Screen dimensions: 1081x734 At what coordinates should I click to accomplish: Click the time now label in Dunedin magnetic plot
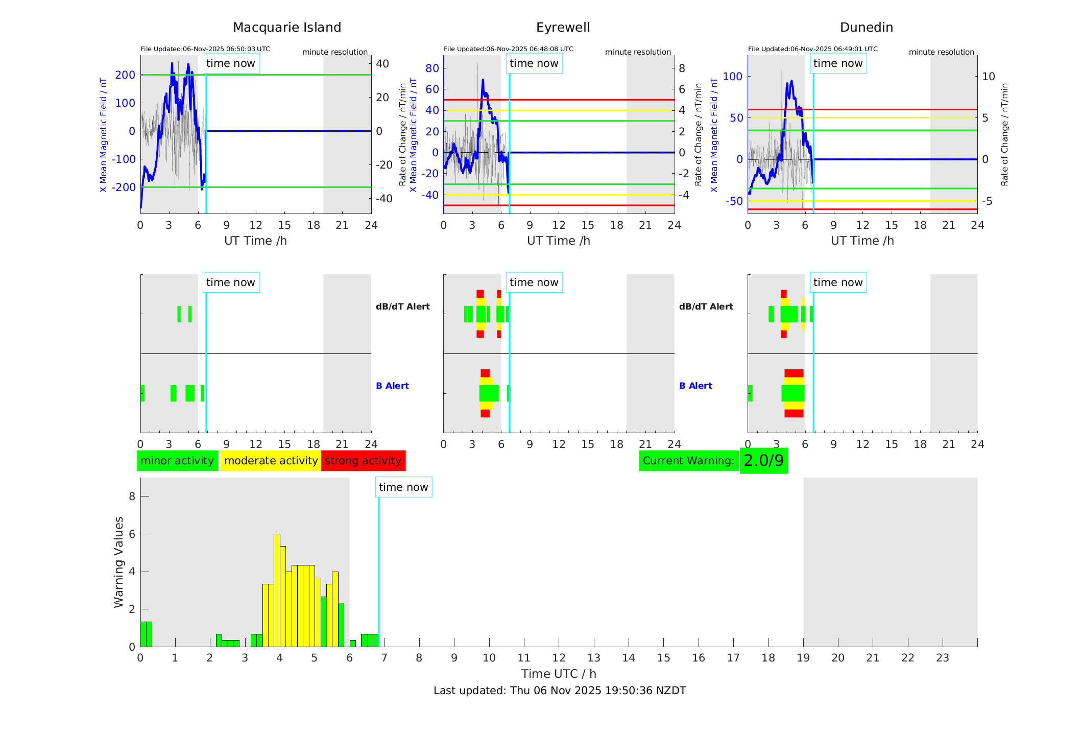[838, 63]
